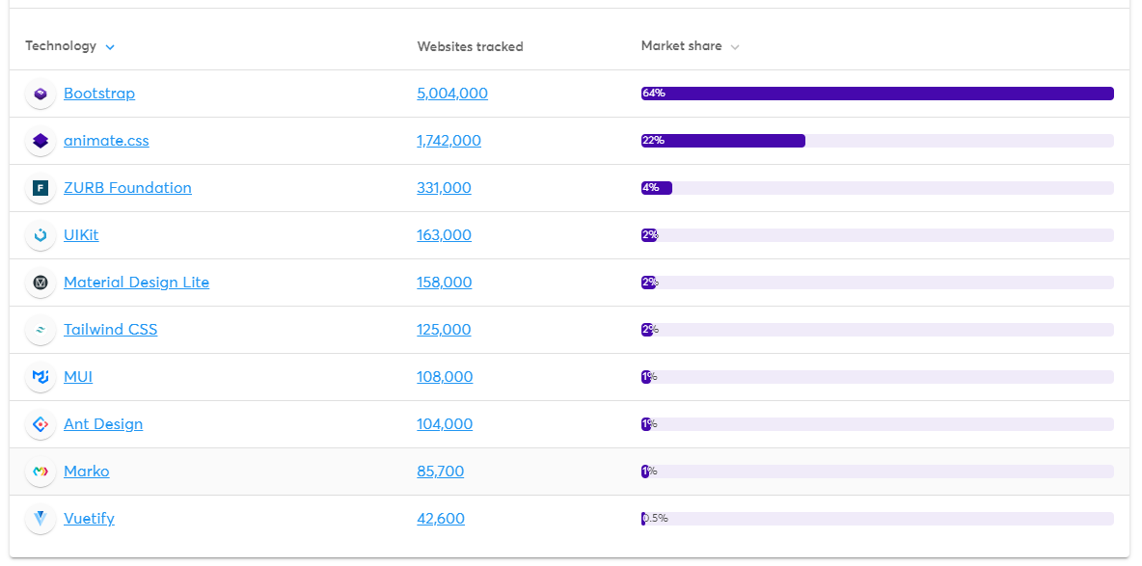Screen dimensions: 1142x566
Task: Open the Marko technology link
Action: pos(87,472)
